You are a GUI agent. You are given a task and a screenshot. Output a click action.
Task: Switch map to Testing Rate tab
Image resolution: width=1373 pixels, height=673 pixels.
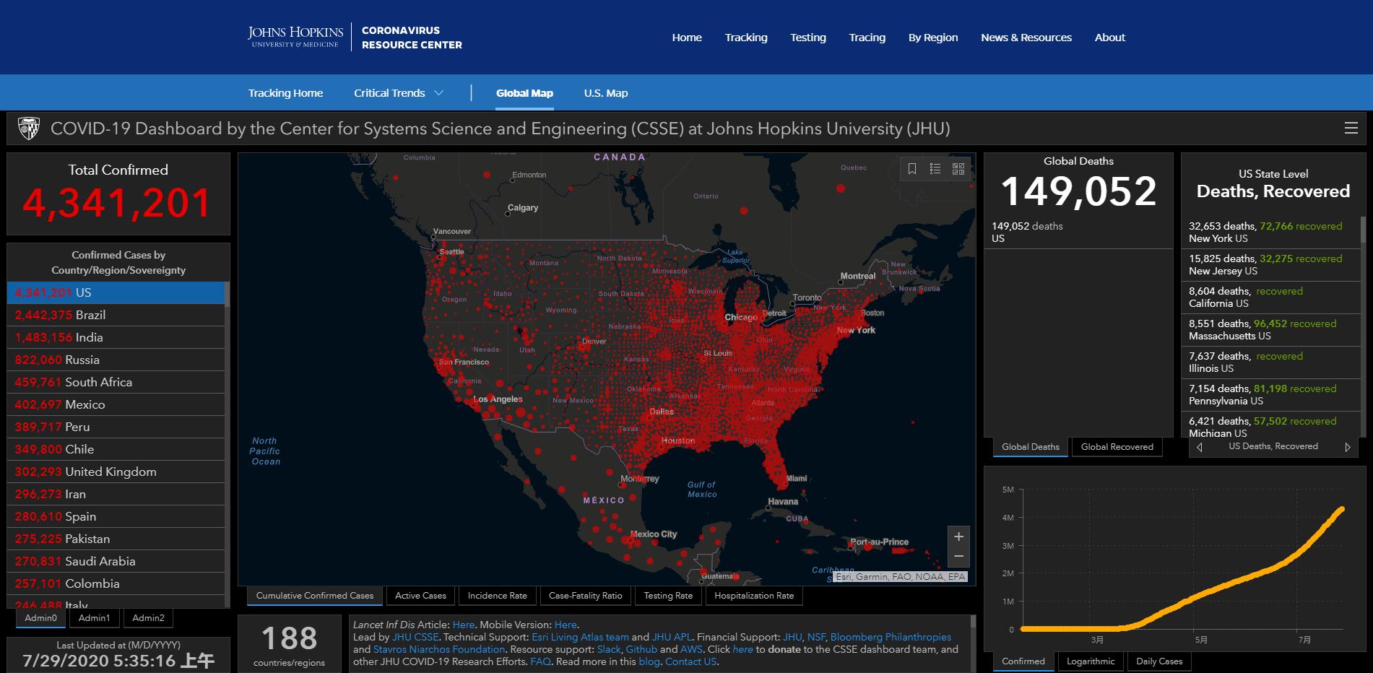(x=668, y=596)
